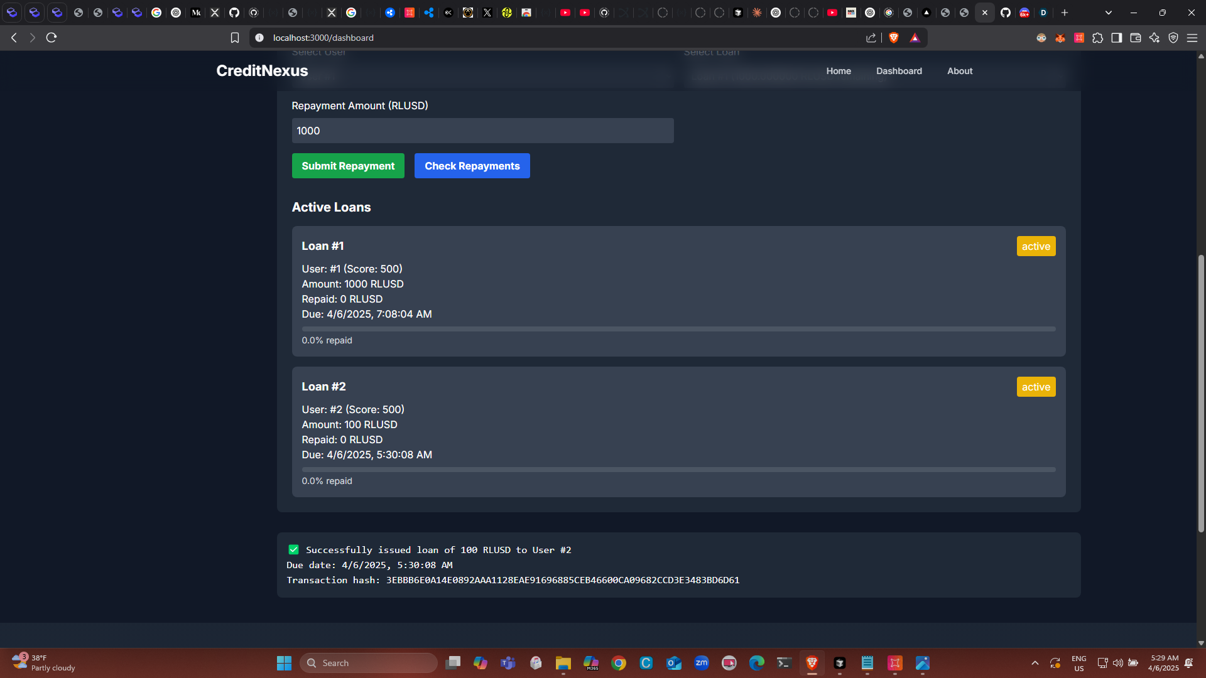The width and height of the screenshot is (1206, 678).
Task: Open the About nav link
Action: (x=960, y=71)
